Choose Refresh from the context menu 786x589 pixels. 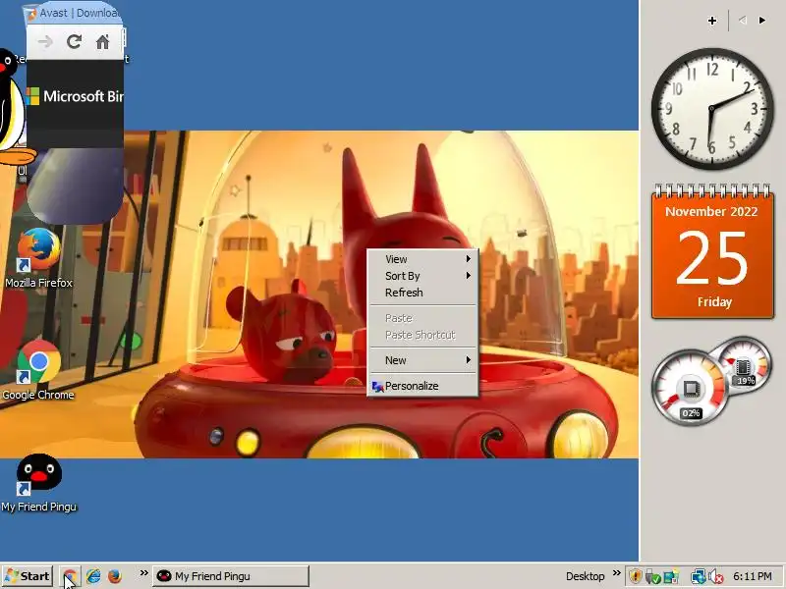pyautogui.click(x=423, y=293)
